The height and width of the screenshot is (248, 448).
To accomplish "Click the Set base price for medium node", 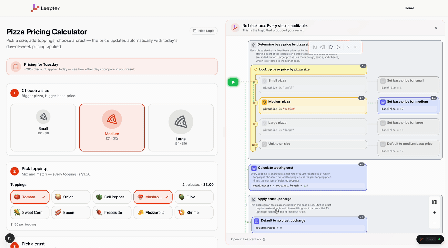I will click(x=408, y=106).
